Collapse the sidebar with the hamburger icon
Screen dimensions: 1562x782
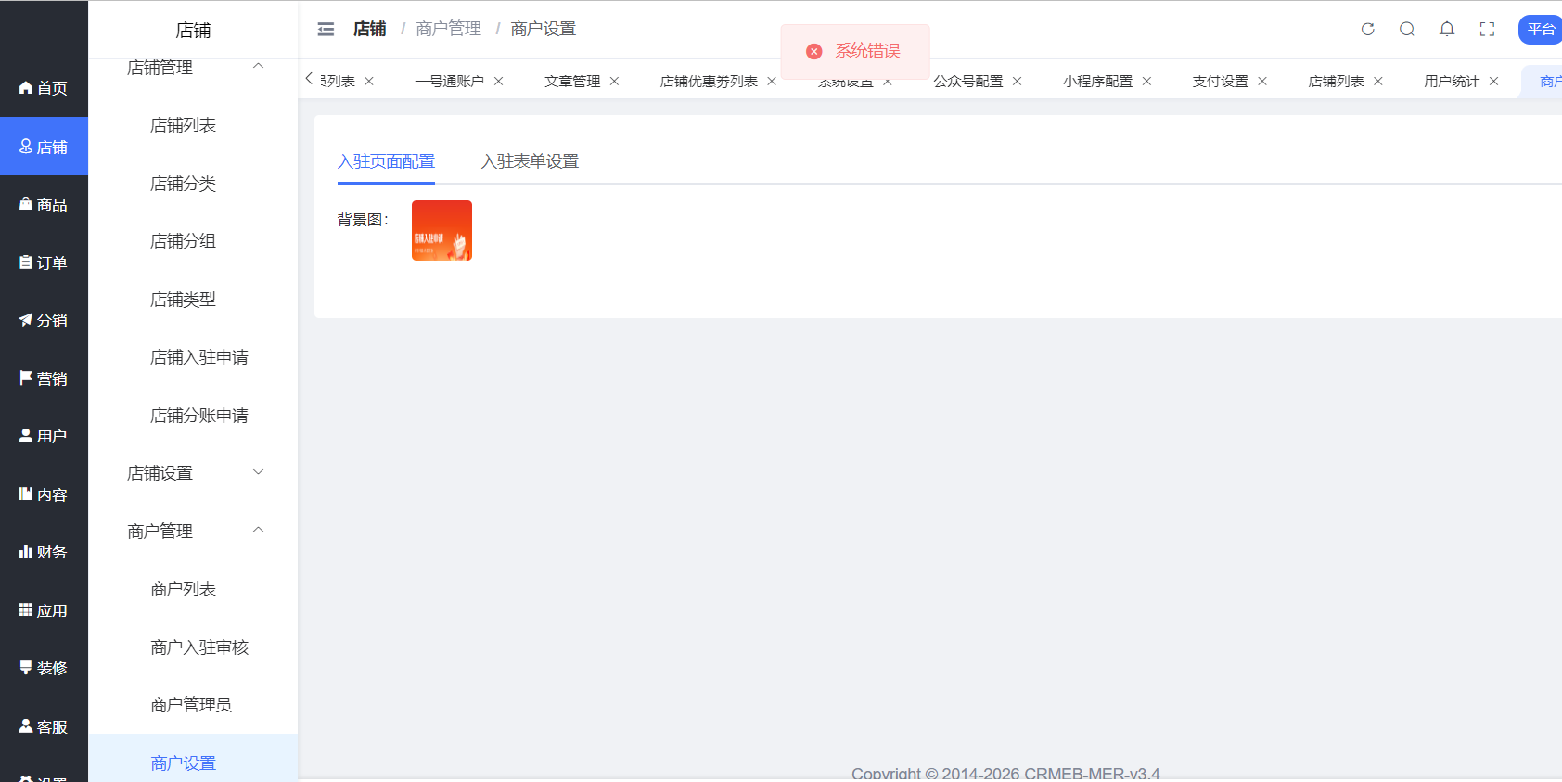[x=326, y=30]
